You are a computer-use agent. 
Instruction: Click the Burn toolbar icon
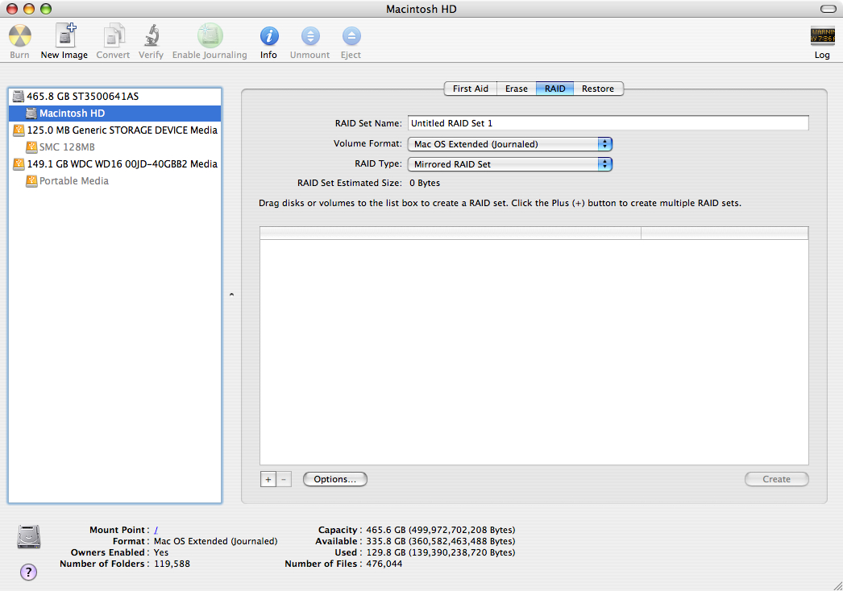tap(19, 37)
